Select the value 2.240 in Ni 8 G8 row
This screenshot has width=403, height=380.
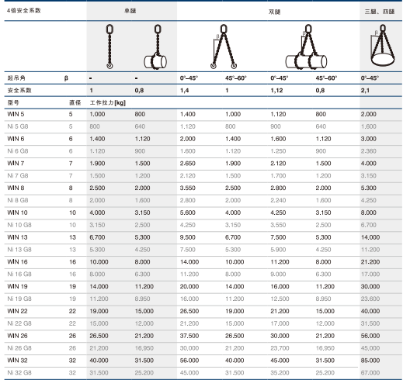(278, 200)
